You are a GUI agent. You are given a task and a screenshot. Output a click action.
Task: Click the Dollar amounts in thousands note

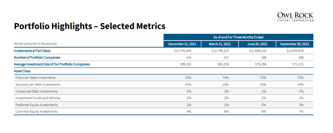(x=35, y=44)
